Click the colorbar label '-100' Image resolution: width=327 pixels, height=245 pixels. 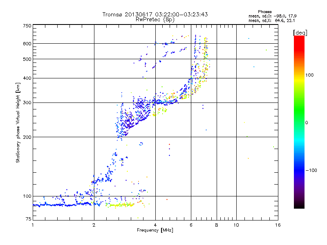[x=311, y=170]
